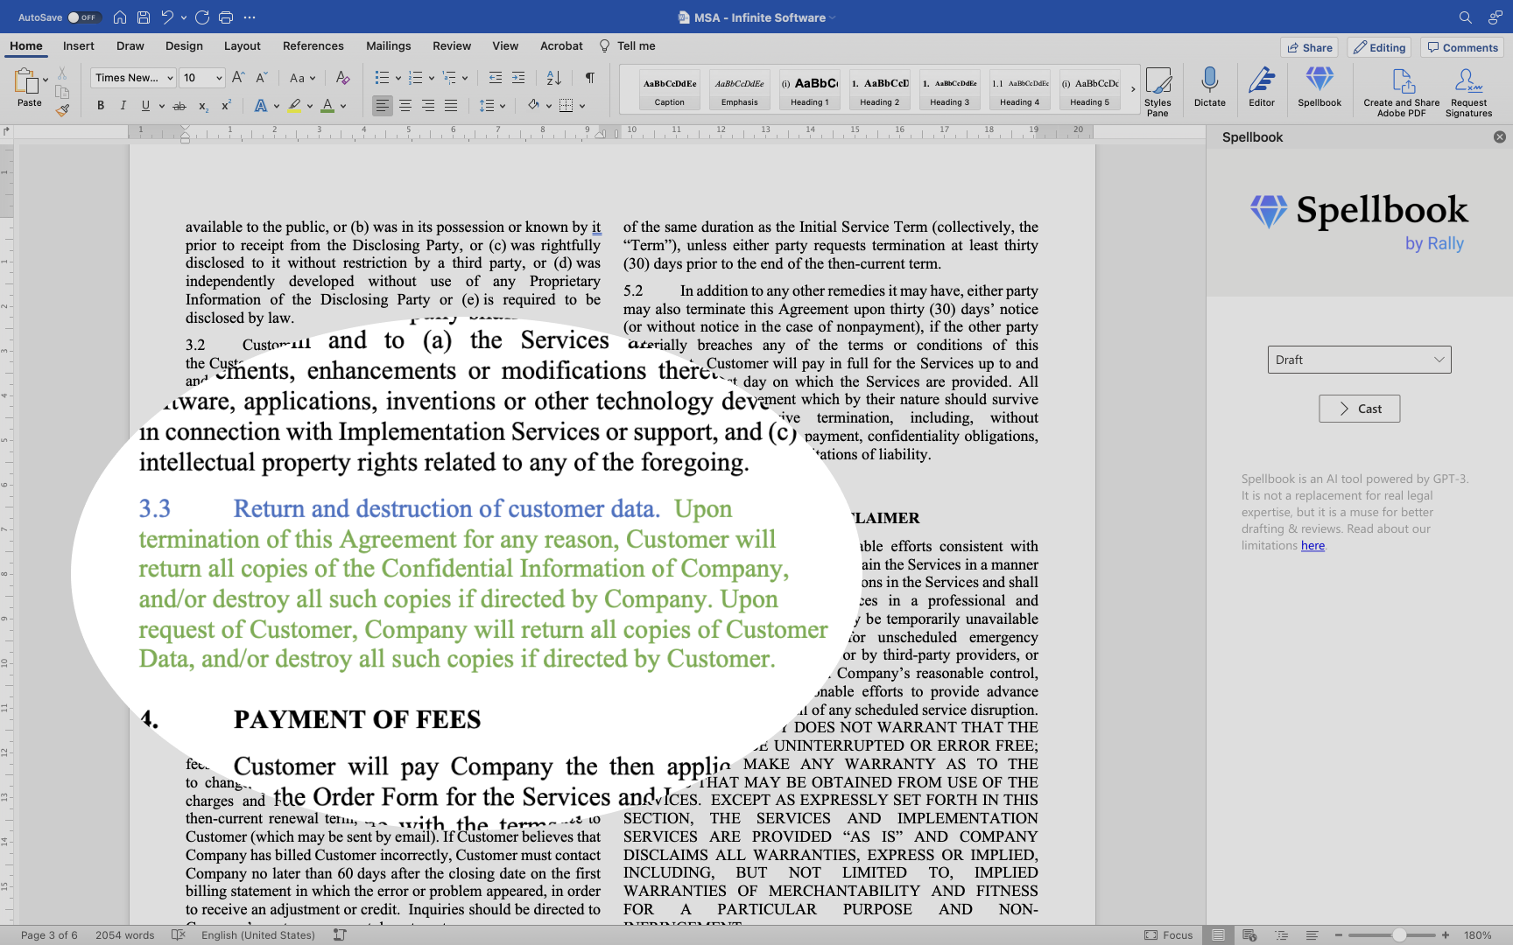
Task: Switch to the References ribbon tab
Action: [x=313, y=45]
